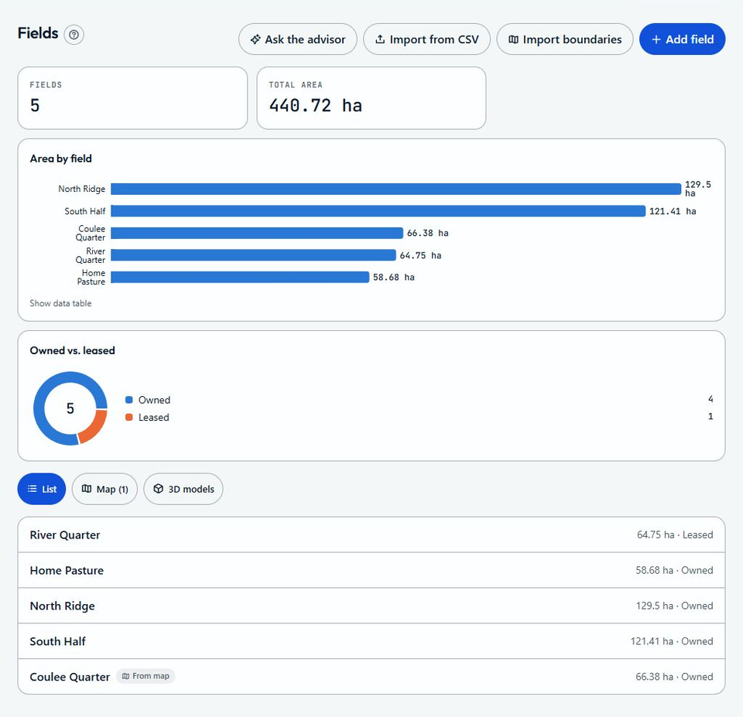Click the blue Owned legend swatch
This screenshot has height=717, width=743.
(x=129, y=400)
